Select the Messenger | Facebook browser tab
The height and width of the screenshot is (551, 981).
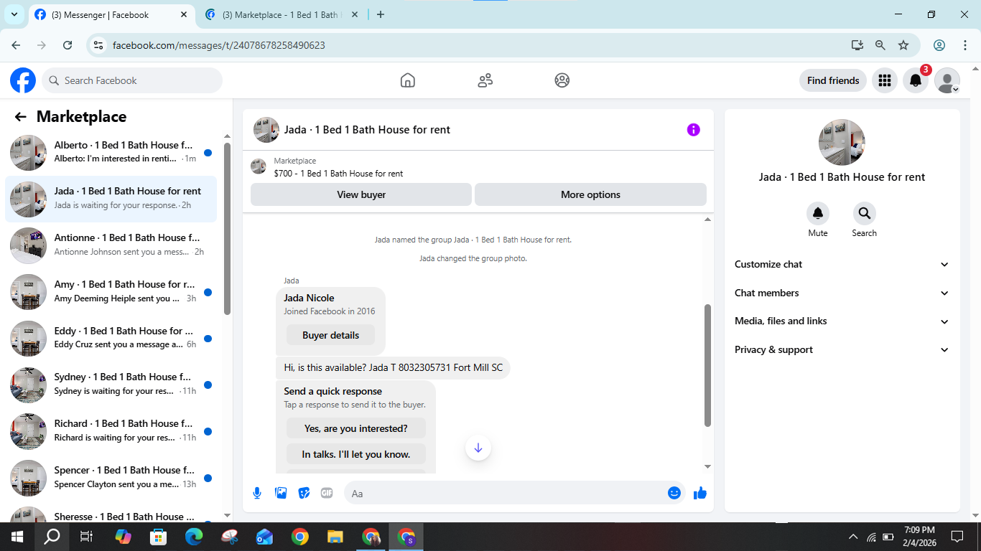pos(112,15)
